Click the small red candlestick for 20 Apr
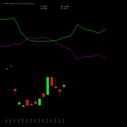This screenshot has width=127, height=127. [31, 105]
